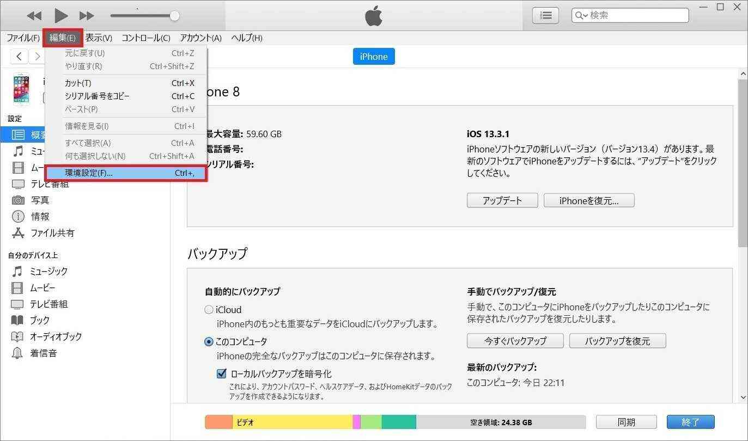The image size is (748, 441).
Task: Select the iCloud backup radio button
Action: 209,310
